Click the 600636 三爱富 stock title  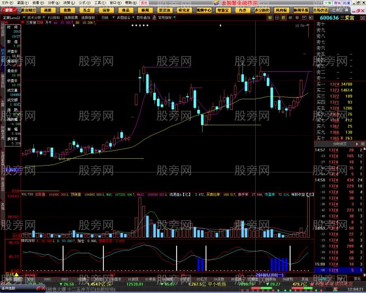click(337, 18)
